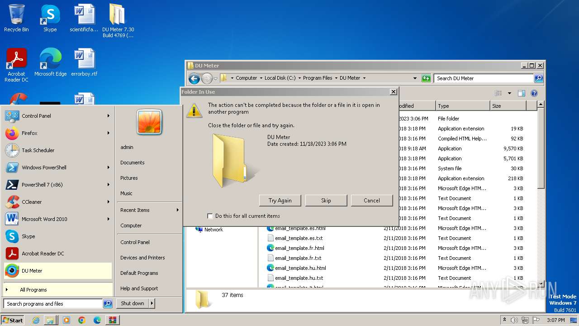
Task: Open address bar history dropdown
Action: (x=415, y=78)
